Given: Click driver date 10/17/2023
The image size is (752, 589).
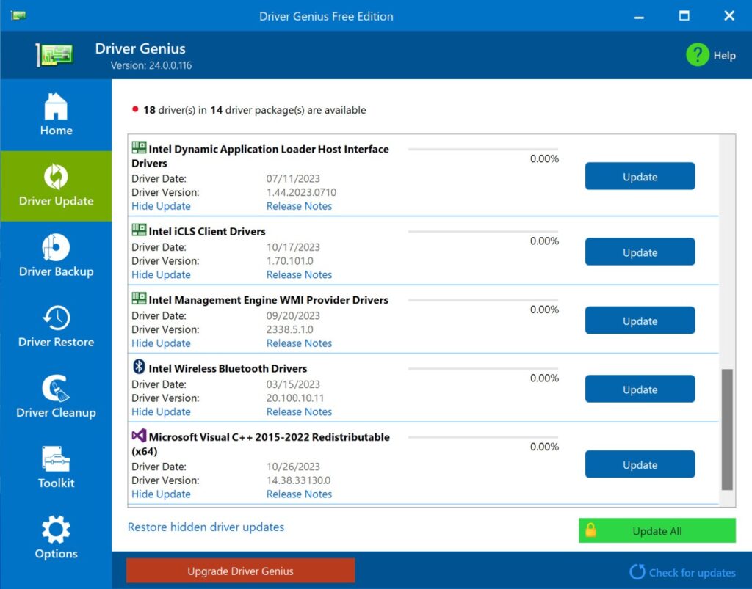Looking at the screenshot, I should pyautogui.click(x=293, y=247).
